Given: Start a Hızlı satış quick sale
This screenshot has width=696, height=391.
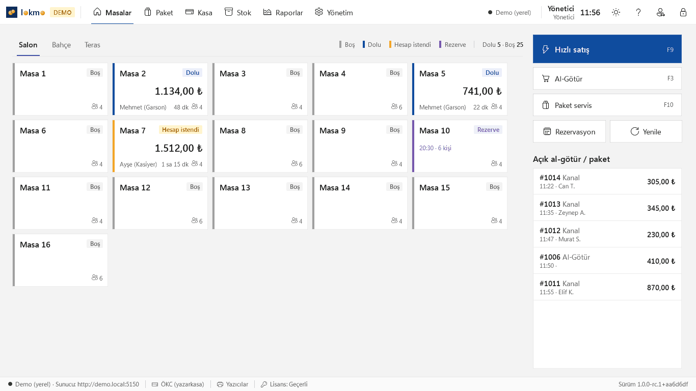Looking at the screenshot, I should [607, 49].
